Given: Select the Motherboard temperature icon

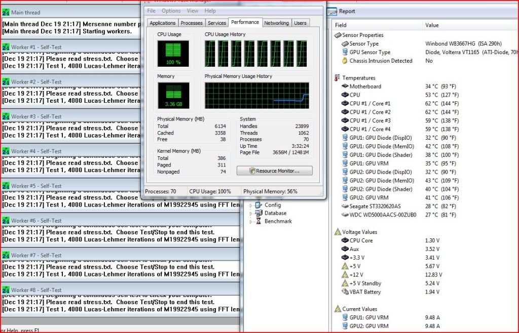Looking at the screenshot, I should click(345, 87).
